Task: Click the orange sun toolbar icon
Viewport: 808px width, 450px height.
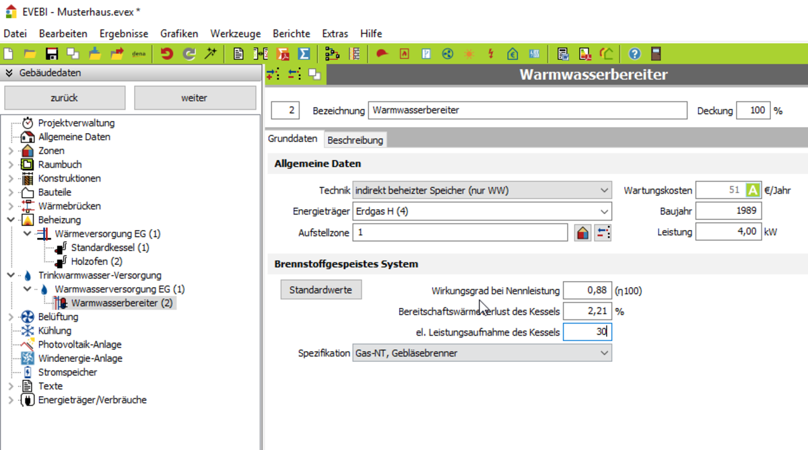Action: (x=469, y=54)
